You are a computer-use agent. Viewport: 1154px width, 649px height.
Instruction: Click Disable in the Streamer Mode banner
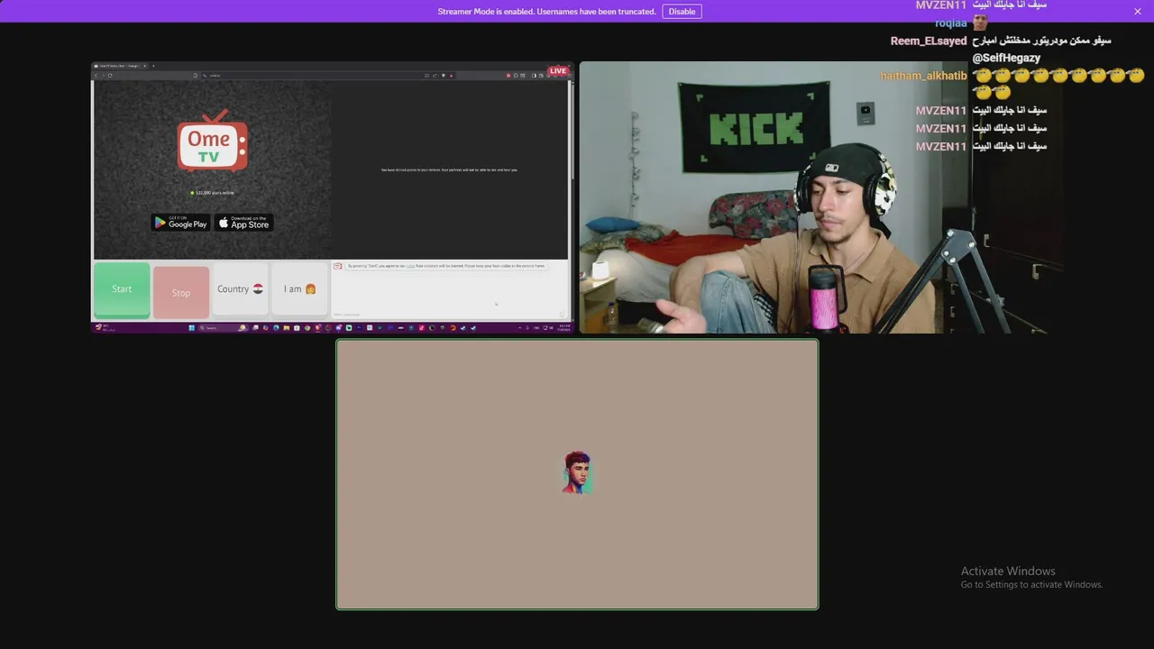tap(682, 11)
